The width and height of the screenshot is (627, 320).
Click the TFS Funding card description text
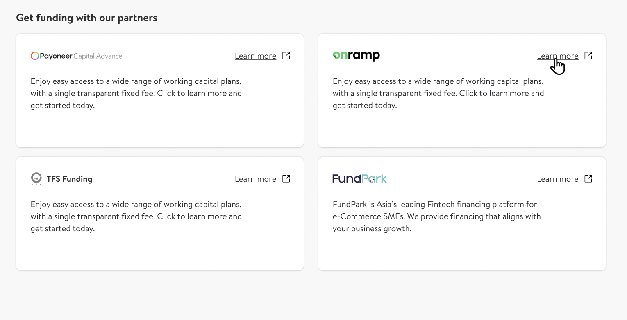click(x=136, y=216)
